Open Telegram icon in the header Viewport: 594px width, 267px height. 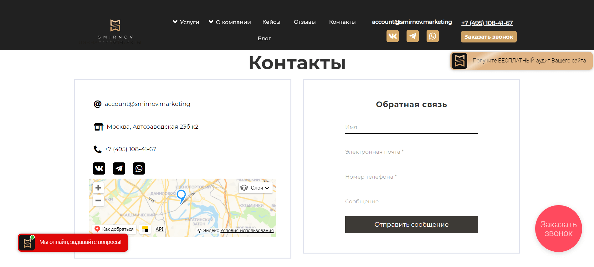pos(412,36)
